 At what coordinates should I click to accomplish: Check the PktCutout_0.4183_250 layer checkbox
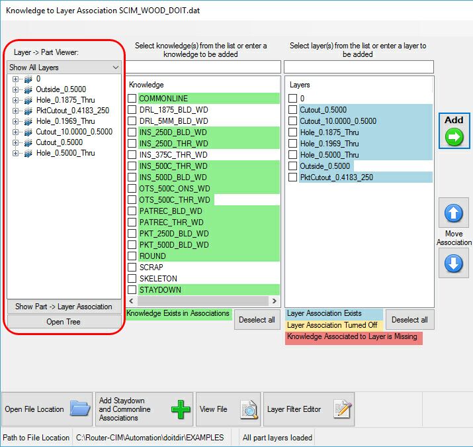292,177
